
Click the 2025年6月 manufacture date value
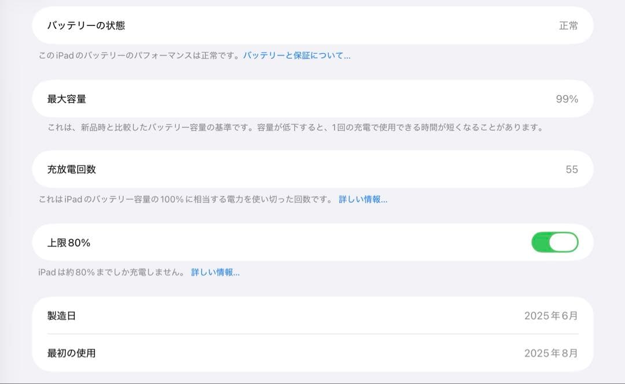[x=550, y=316]
